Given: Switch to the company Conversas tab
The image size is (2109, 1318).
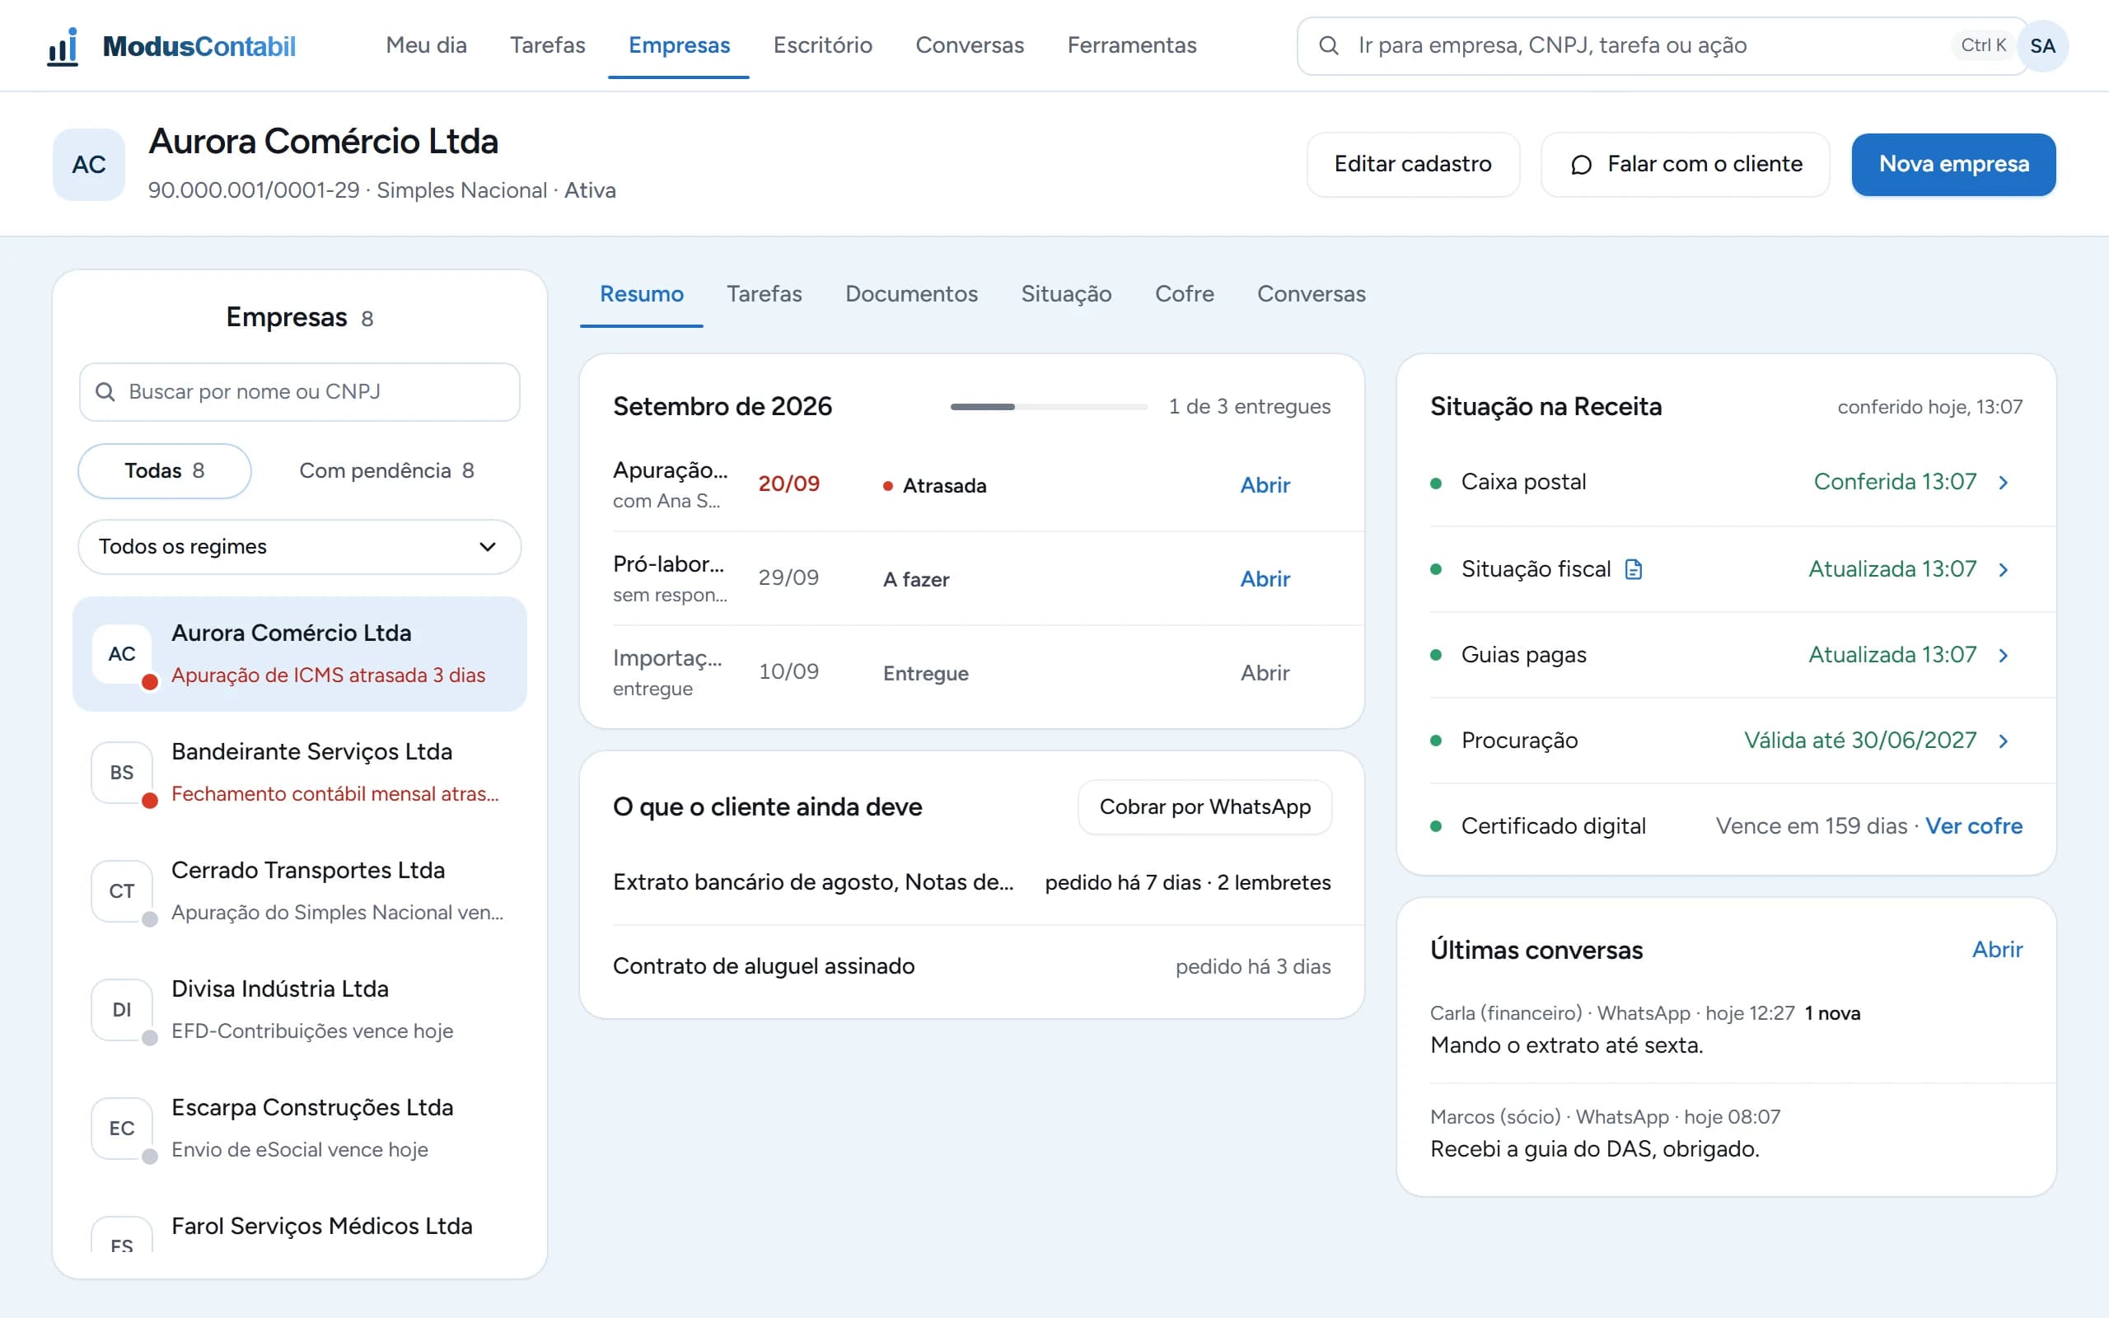Looking at the screenshot, I should coord(1311,294).
